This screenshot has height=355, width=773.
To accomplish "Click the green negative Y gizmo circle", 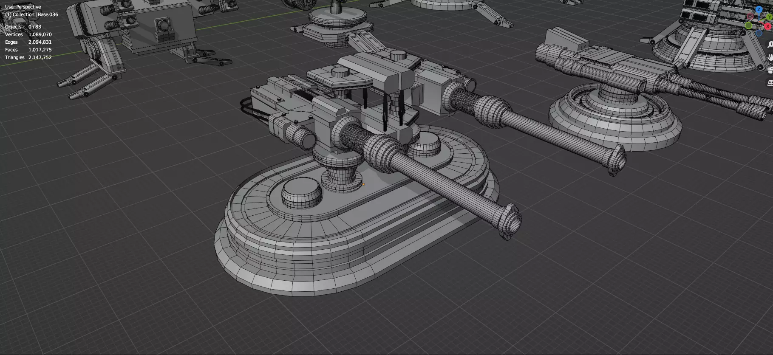I will [x=748, y=25].
